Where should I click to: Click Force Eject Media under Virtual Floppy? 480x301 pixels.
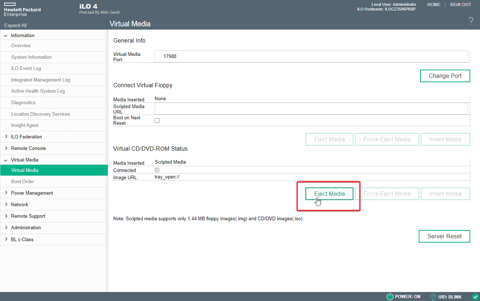(387, 139)
